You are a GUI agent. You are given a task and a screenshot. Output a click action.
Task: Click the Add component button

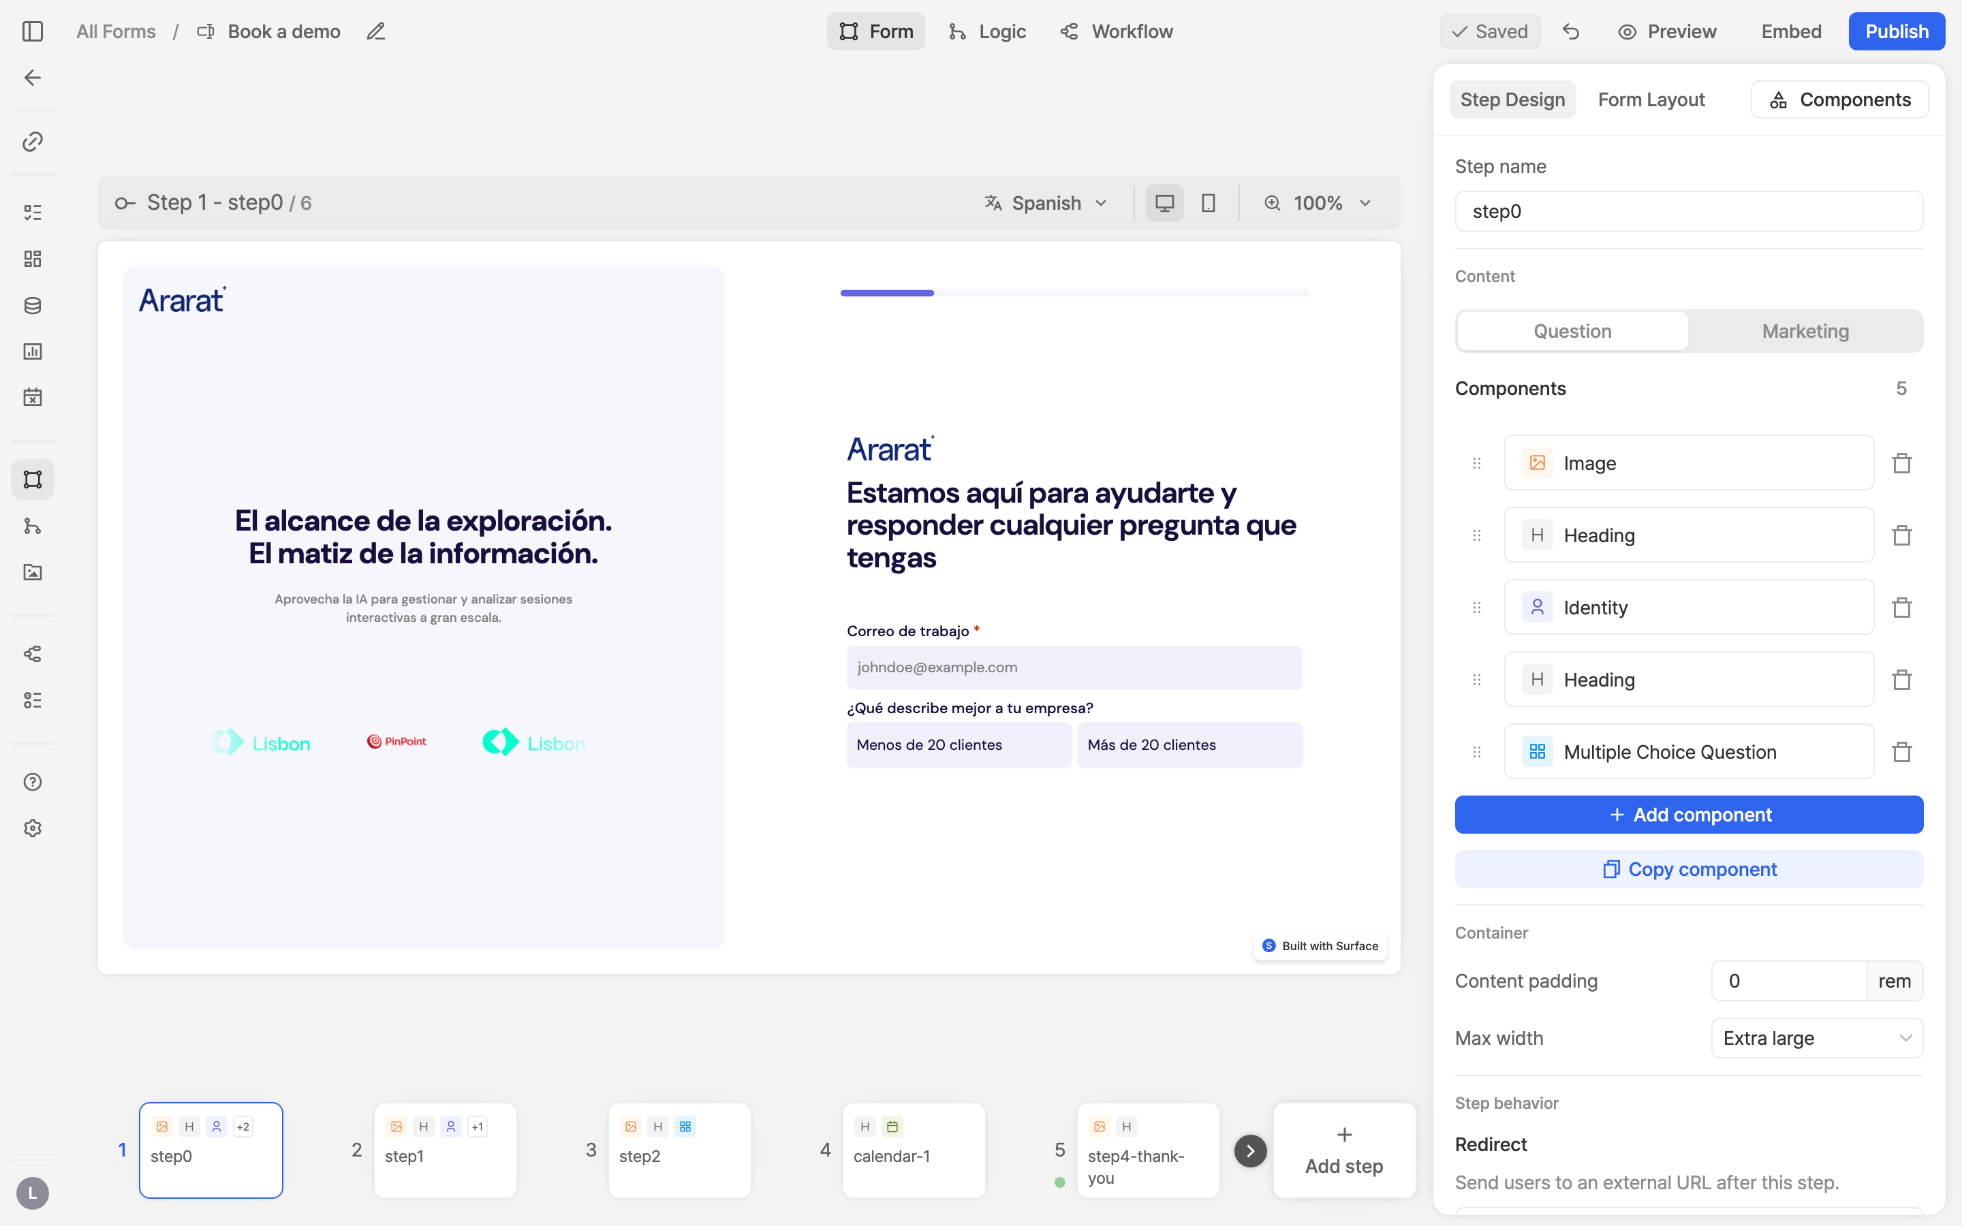click(1689, 814)
